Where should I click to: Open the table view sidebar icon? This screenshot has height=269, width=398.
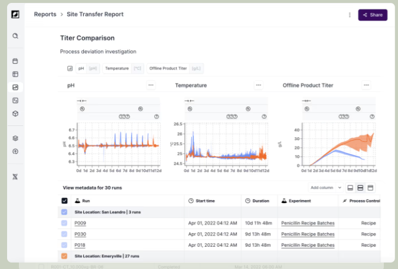15,74
